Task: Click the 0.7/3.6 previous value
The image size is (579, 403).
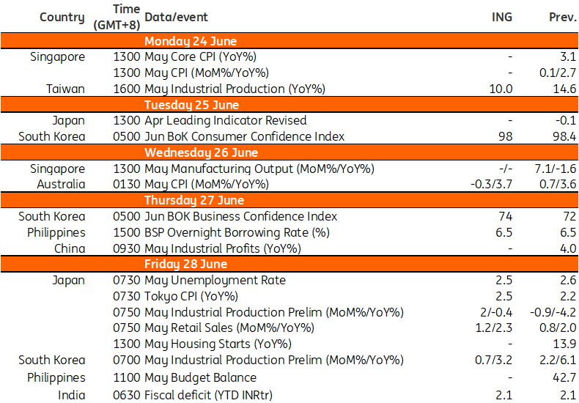Action: pos(558,185)
